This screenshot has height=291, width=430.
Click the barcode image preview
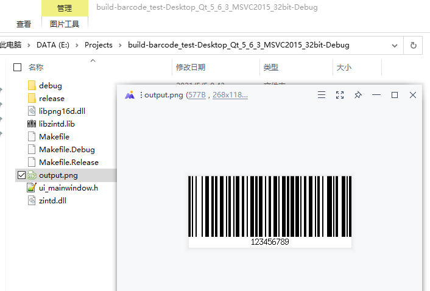270,211
